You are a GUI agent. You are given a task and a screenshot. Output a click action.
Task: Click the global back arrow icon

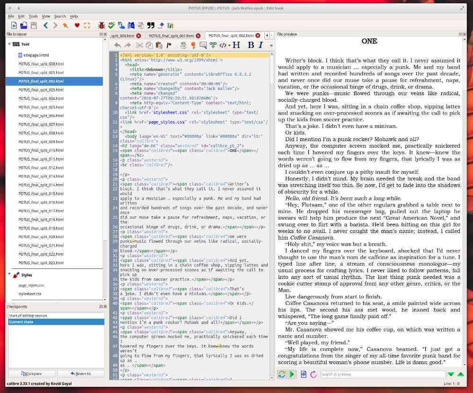pyautogui.click(x=45, y=26)
